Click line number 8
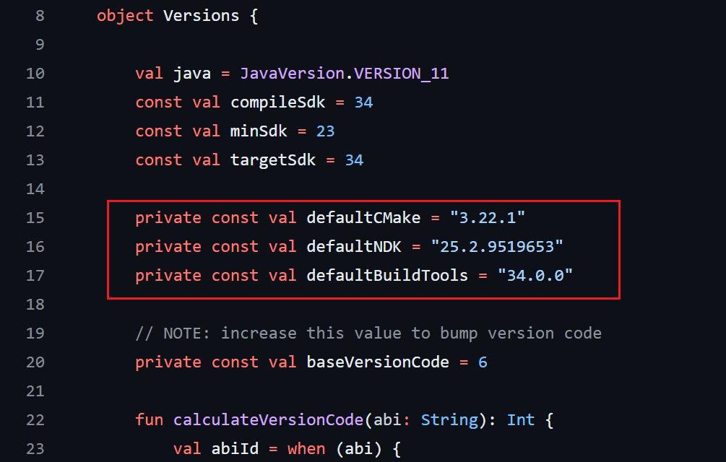 (x=39, y=16)
